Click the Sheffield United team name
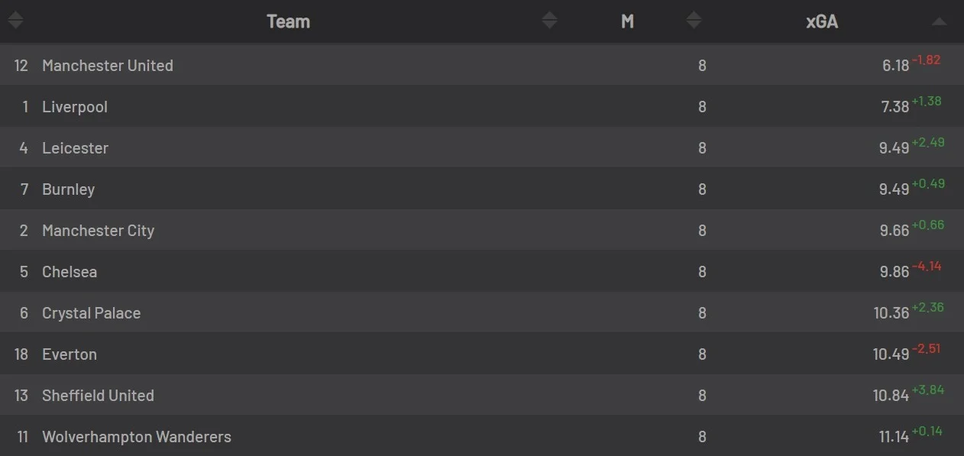The width and height of the screenshot is (964, 456). 99,396
